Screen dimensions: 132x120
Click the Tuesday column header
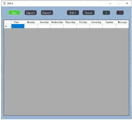tap(44, 22)
